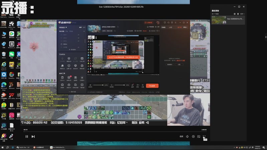Open the 倍速 playback speed menu
This screenshot has width=267, height=150.
[182, 136]
